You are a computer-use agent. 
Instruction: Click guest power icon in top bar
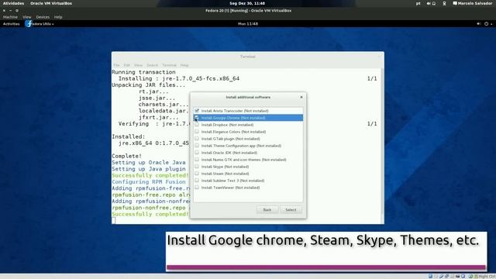486,24
